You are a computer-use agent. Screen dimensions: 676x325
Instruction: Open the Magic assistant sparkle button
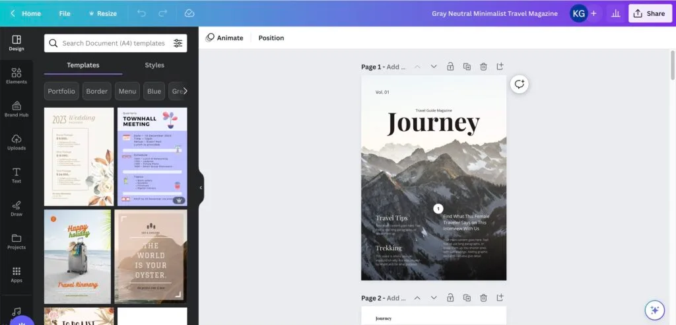655,310
